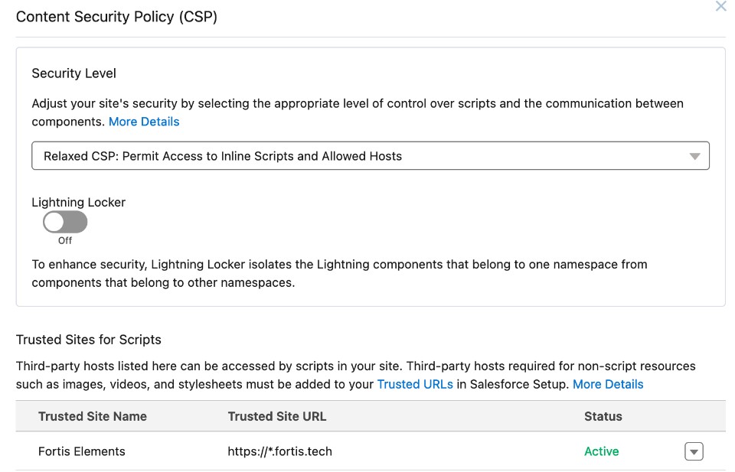Close the Content Security Policy dialog
Screen dimensions: 735x472
click(720, 6)
